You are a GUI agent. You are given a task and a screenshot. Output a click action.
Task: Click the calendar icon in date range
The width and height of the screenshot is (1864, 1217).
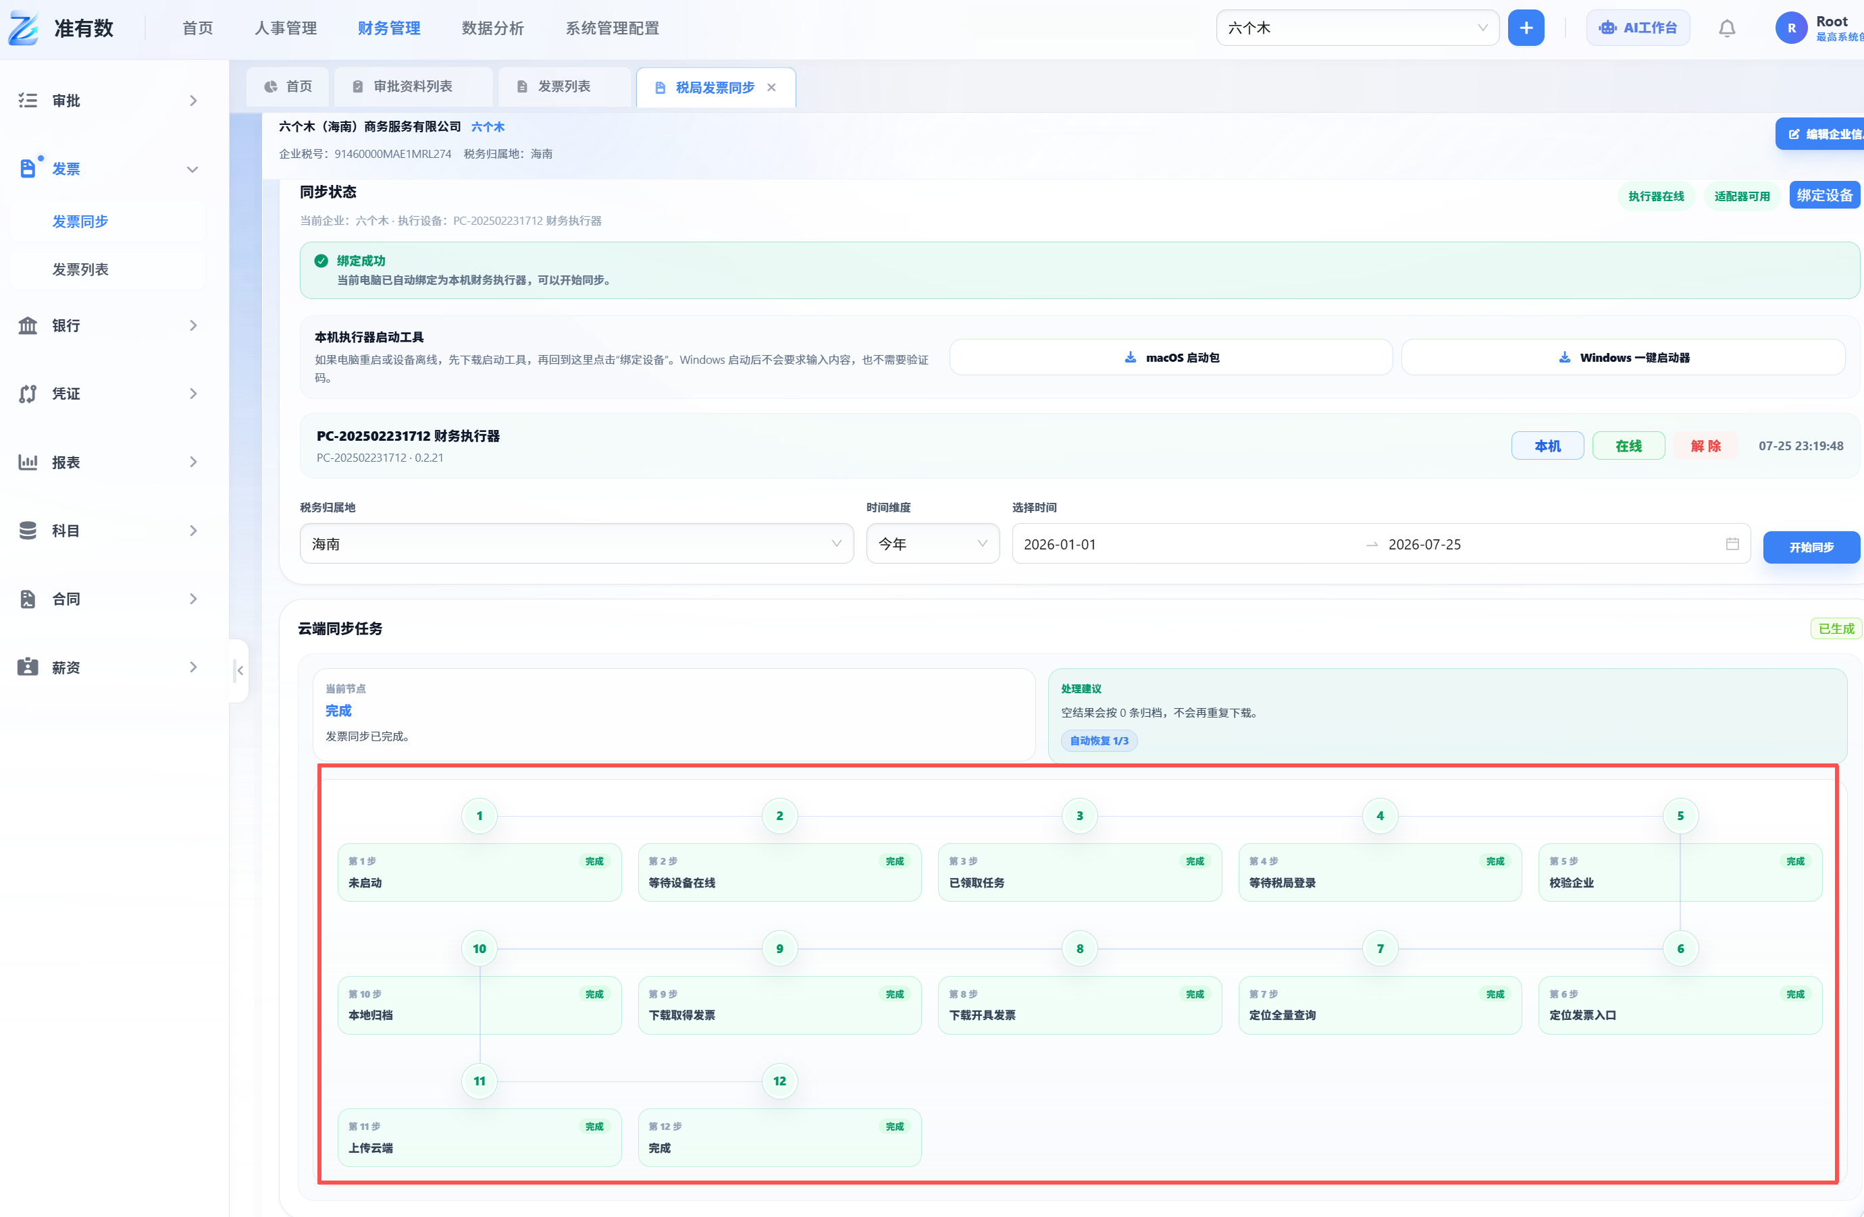click(x=1732, y=544)
